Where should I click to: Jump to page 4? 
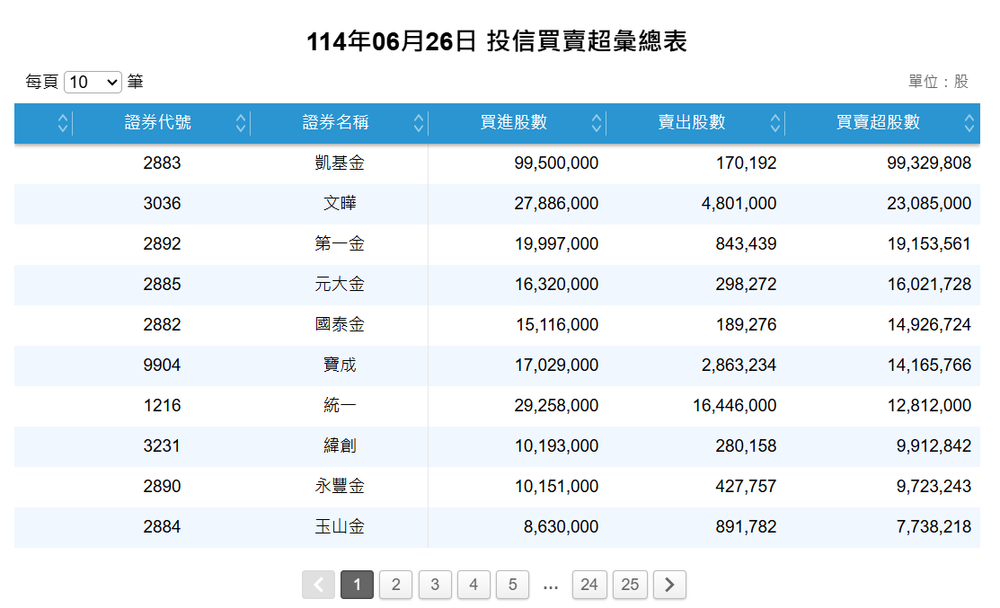coord(473,585)
